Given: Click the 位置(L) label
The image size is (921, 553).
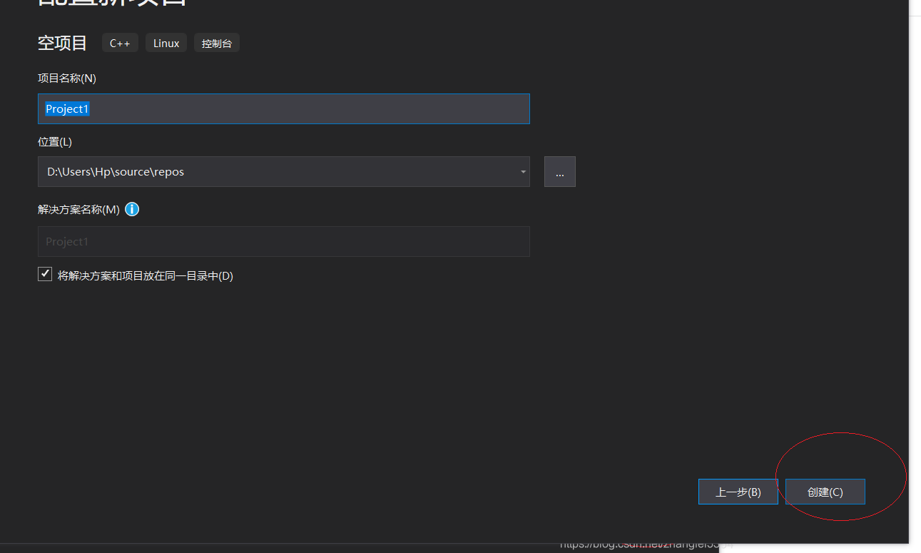Looking at the screenshot, I should (55, 141).
